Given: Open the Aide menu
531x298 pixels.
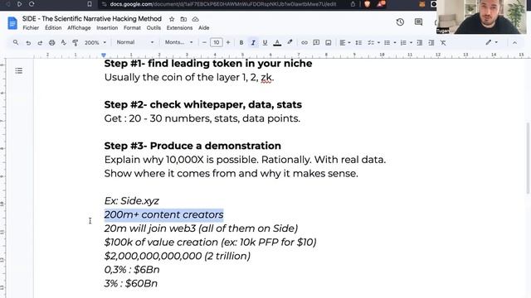Looking at the screenshot, I should tap(203, 27).
